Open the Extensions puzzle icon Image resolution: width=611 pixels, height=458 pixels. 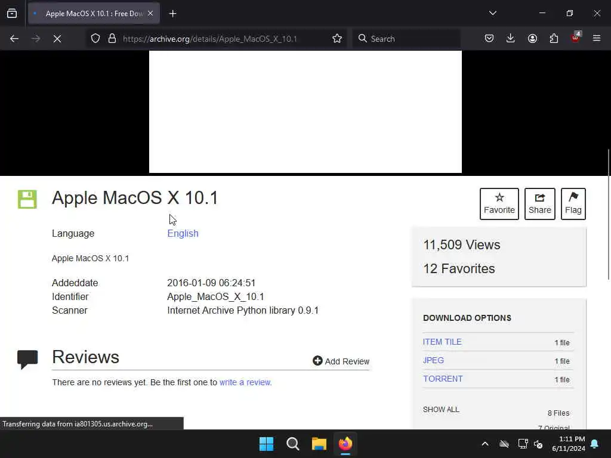click(x=554, y=39)
